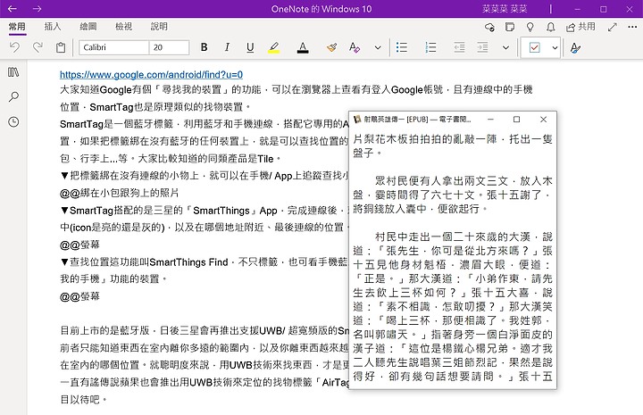Minimize the OneNote window
Image resolution: width=643 pixels, height=415 pixels.
578,9
